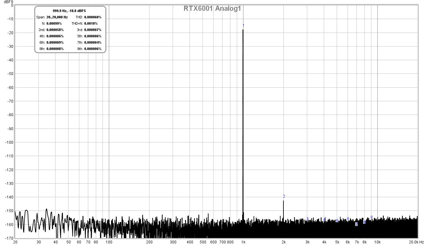Screen dimensions: 425x245
Task: Click the '5th:' label in the distortion box
Action: coord(80,36)
